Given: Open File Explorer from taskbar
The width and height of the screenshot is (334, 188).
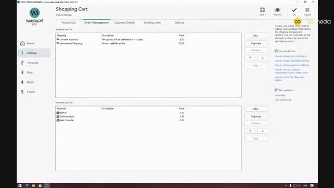Looking at the screenshot, I should [33, 186].
